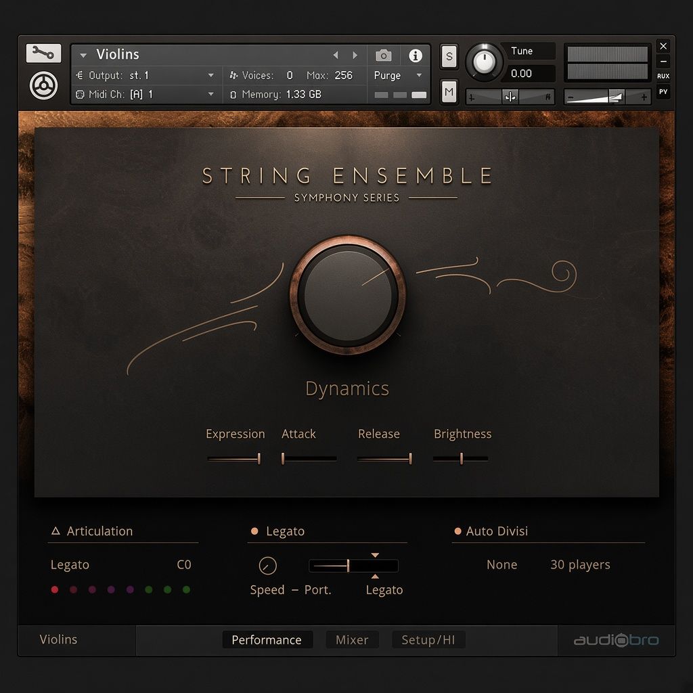
Task: Select the first red articulation dot
Action: point(55,589)
